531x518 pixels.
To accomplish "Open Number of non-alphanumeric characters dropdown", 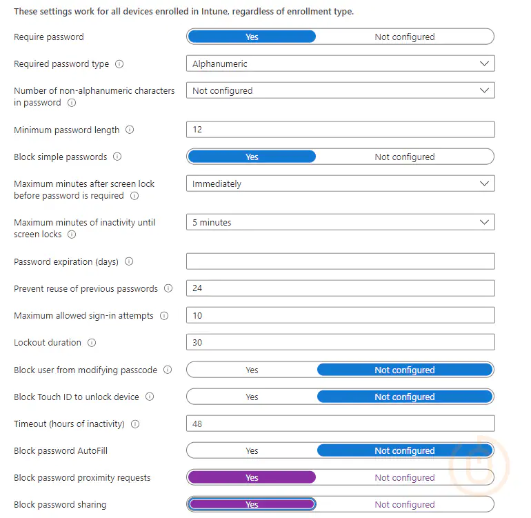I will coord(341,90).
